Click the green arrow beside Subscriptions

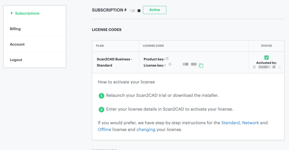[12, 13]
